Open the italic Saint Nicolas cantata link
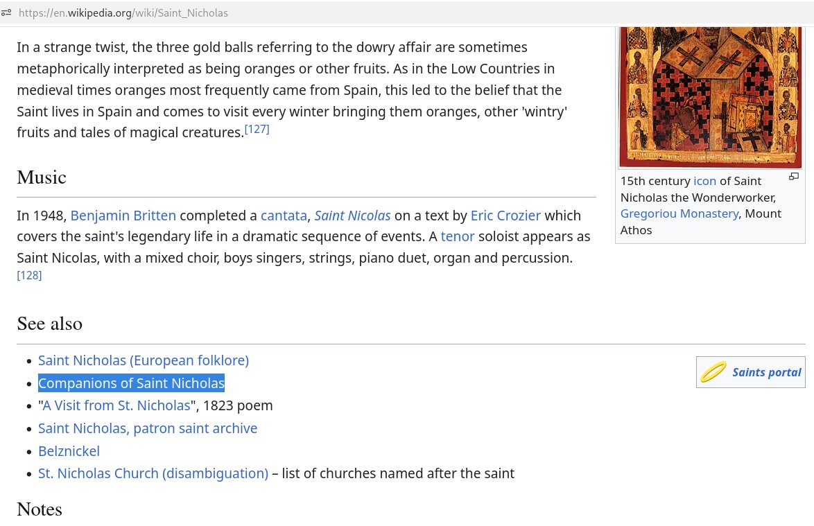The width and height of the screenshot is (814, 526). [x=352, y=216]
